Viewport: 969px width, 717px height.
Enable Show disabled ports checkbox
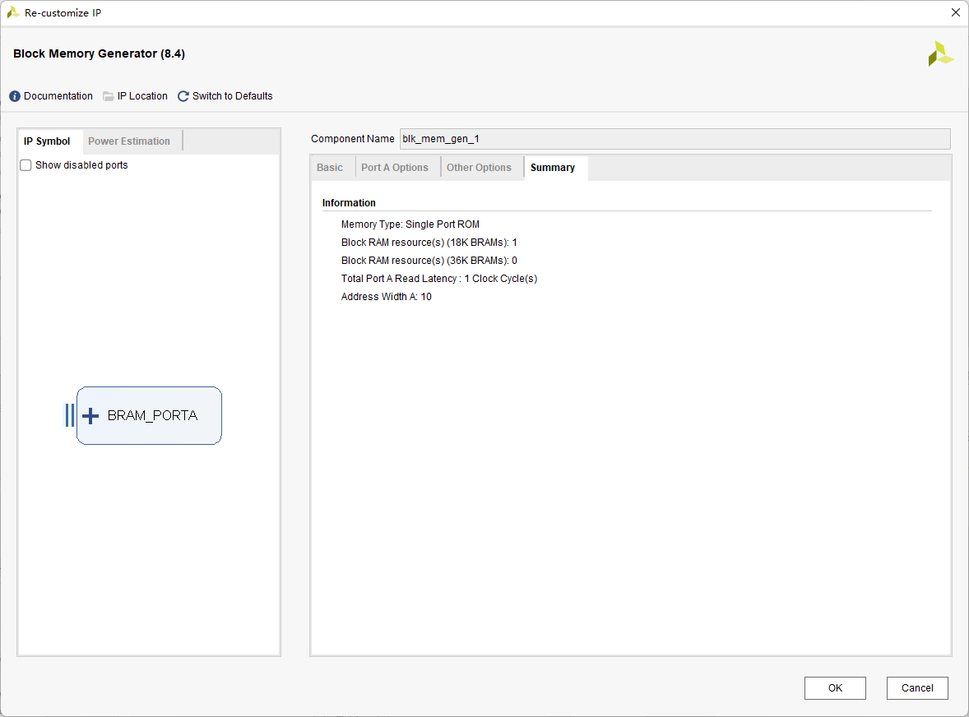pos(26,165)
